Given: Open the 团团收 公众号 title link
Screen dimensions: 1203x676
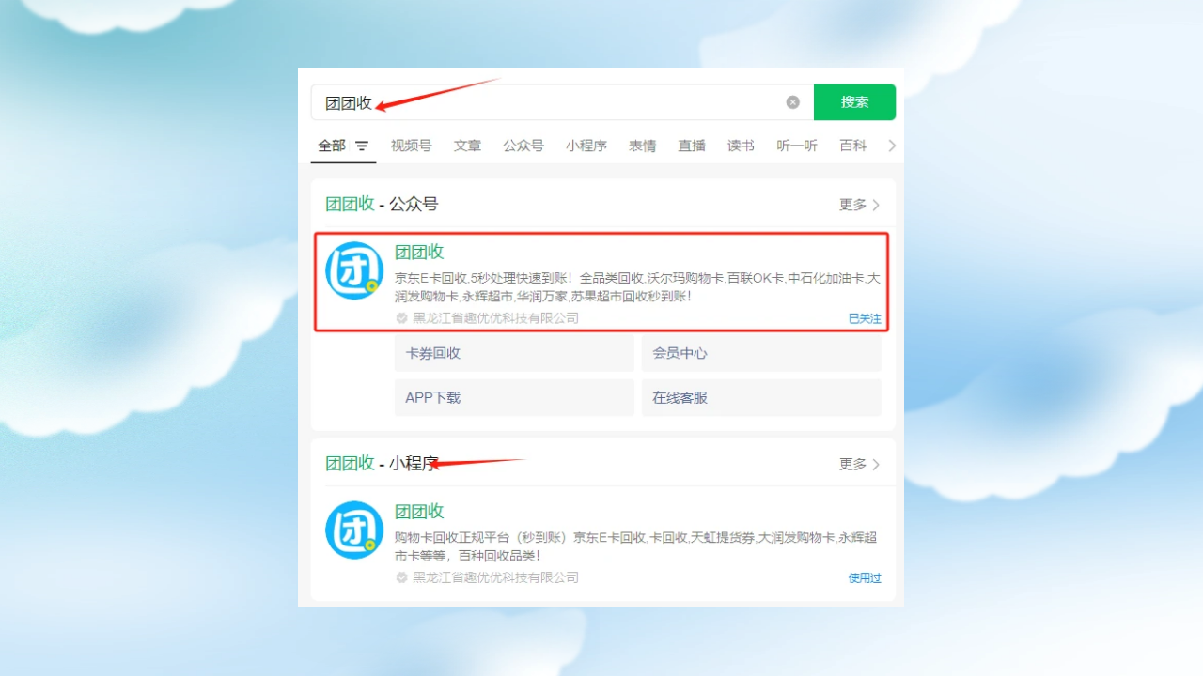Looking at the screenshot, I should pyautogui.click(x=419, y=252).
